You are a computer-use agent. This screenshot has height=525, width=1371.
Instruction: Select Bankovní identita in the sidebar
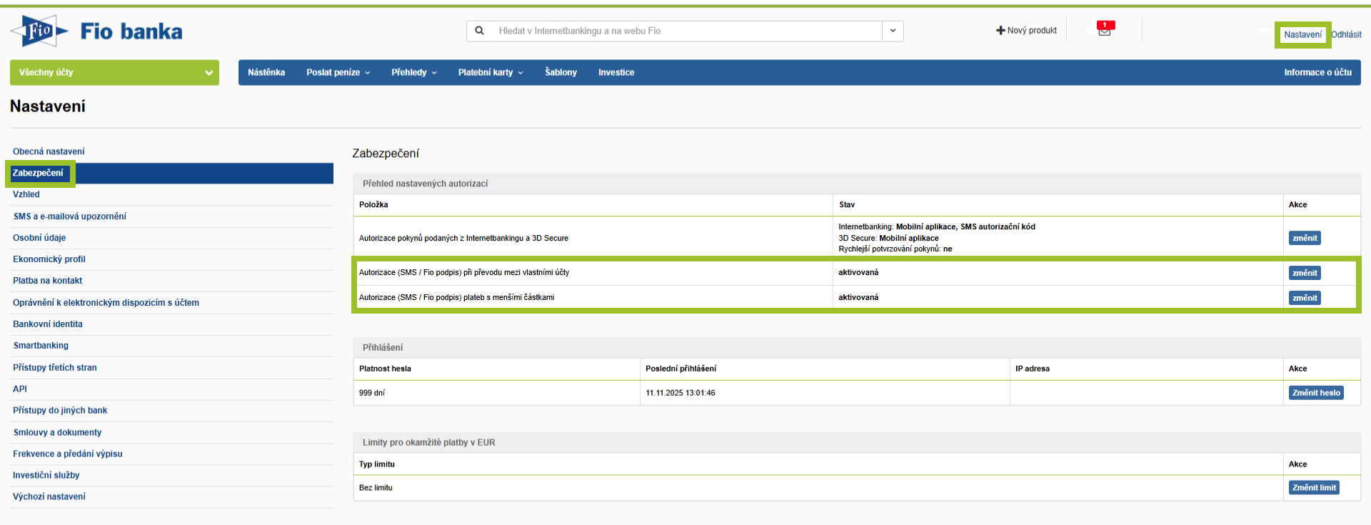[x=48, y=324]
